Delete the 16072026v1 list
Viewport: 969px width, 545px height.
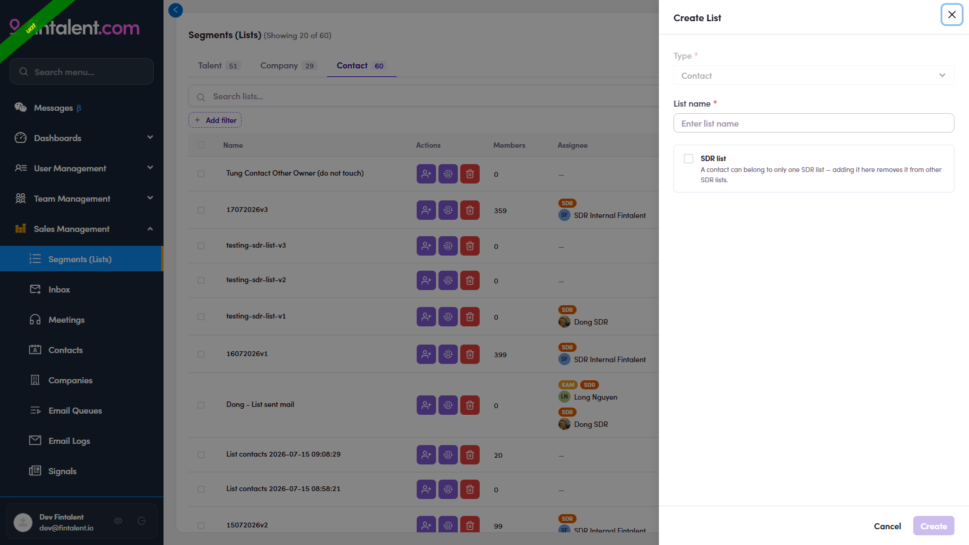(470, 354)
